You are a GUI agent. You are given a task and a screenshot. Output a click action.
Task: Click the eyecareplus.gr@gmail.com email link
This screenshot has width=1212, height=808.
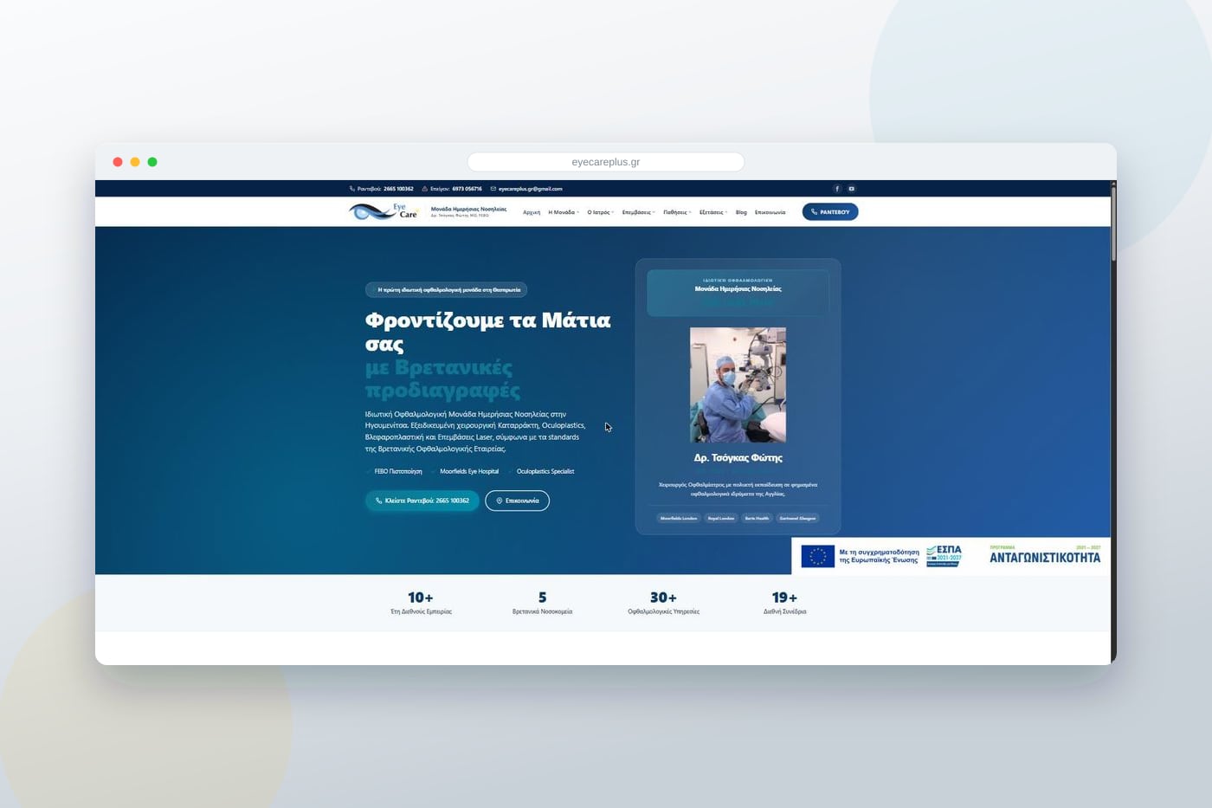(531, 189)
